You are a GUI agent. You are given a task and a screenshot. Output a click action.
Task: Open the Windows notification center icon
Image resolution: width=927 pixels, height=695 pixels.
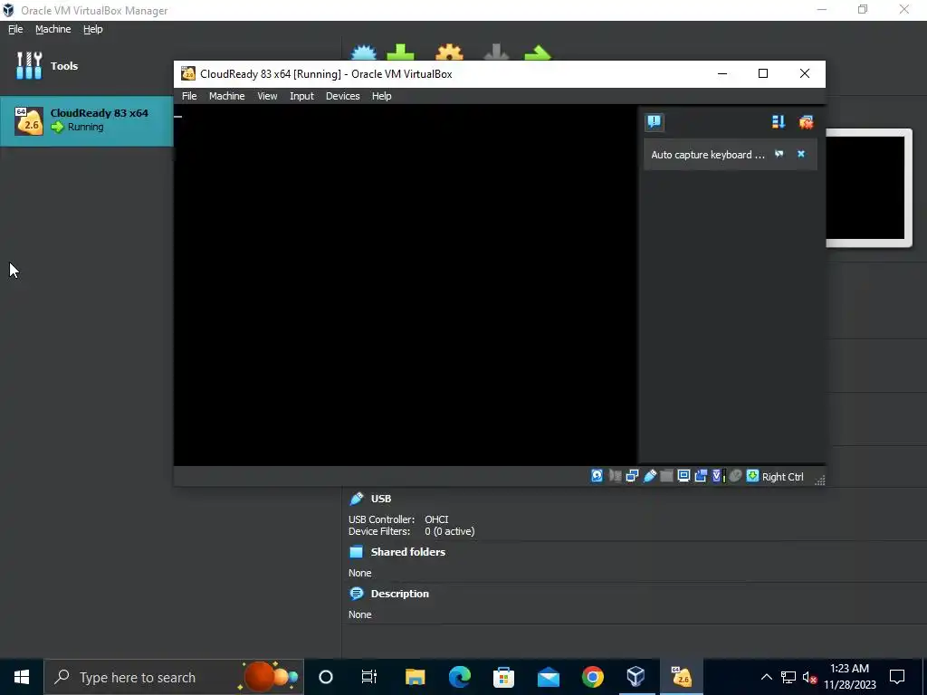897,677
